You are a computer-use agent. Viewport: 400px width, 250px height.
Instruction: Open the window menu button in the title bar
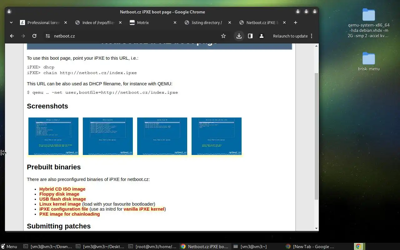point(9,12)
